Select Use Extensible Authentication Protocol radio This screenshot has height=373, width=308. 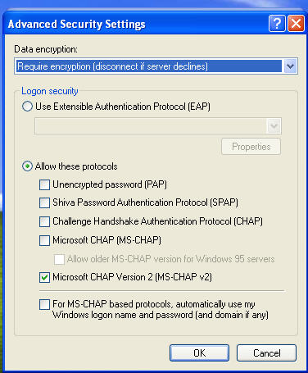27,107
